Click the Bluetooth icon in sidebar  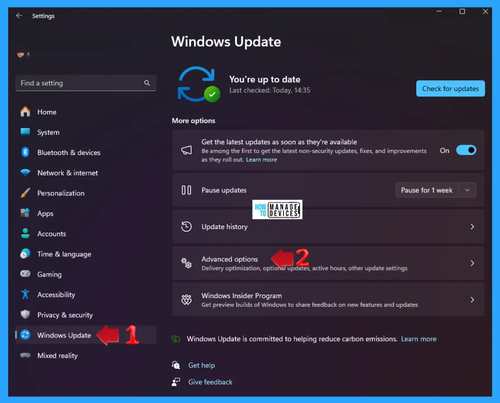coord(25,152)
